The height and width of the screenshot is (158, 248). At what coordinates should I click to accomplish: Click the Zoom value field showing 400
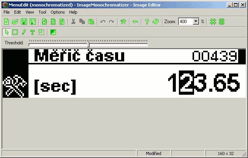186,22
